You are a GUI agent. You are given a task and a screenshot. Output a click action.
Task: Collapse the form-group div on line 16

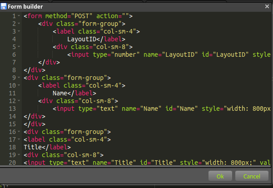[x=19, y=132]
